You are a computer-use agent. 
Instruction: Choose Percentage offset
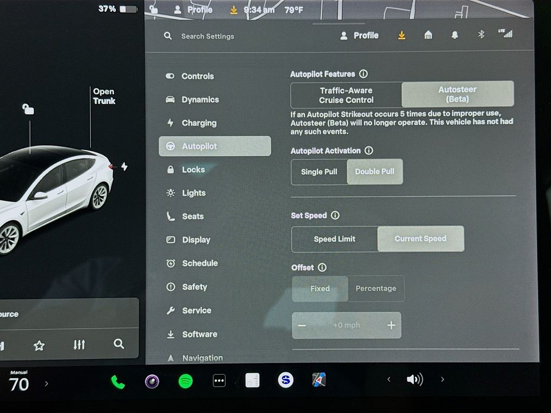(x=376, y=288)
